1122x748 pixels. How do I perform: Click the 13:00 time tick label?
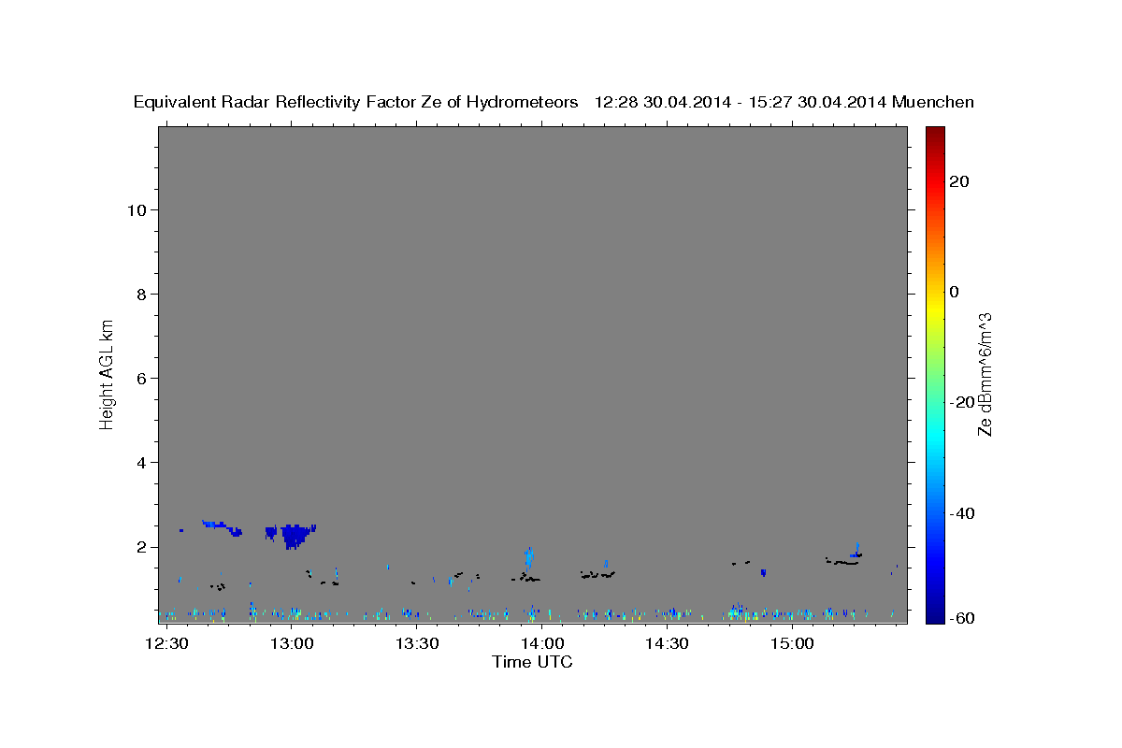tap(292, 644)
